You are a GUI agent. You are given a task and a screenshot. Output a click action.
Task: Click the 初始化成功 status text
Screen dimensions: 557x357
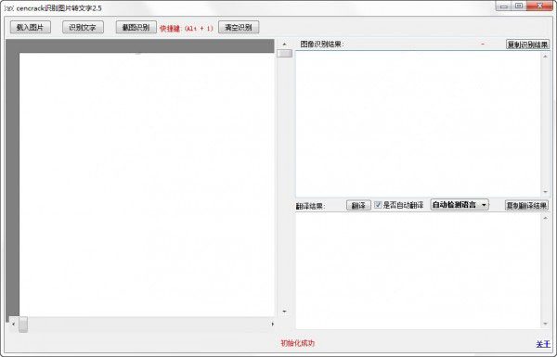click(x=298, y=343)
